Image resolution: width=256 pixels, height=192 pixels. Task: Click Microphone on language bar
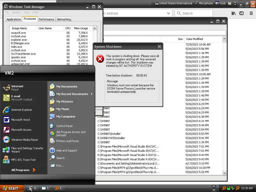[204, 3]
